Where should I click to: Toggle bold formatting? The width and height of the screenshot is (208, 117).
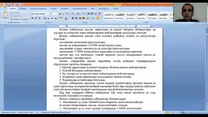pyautogui.click(x=32, y=18)
